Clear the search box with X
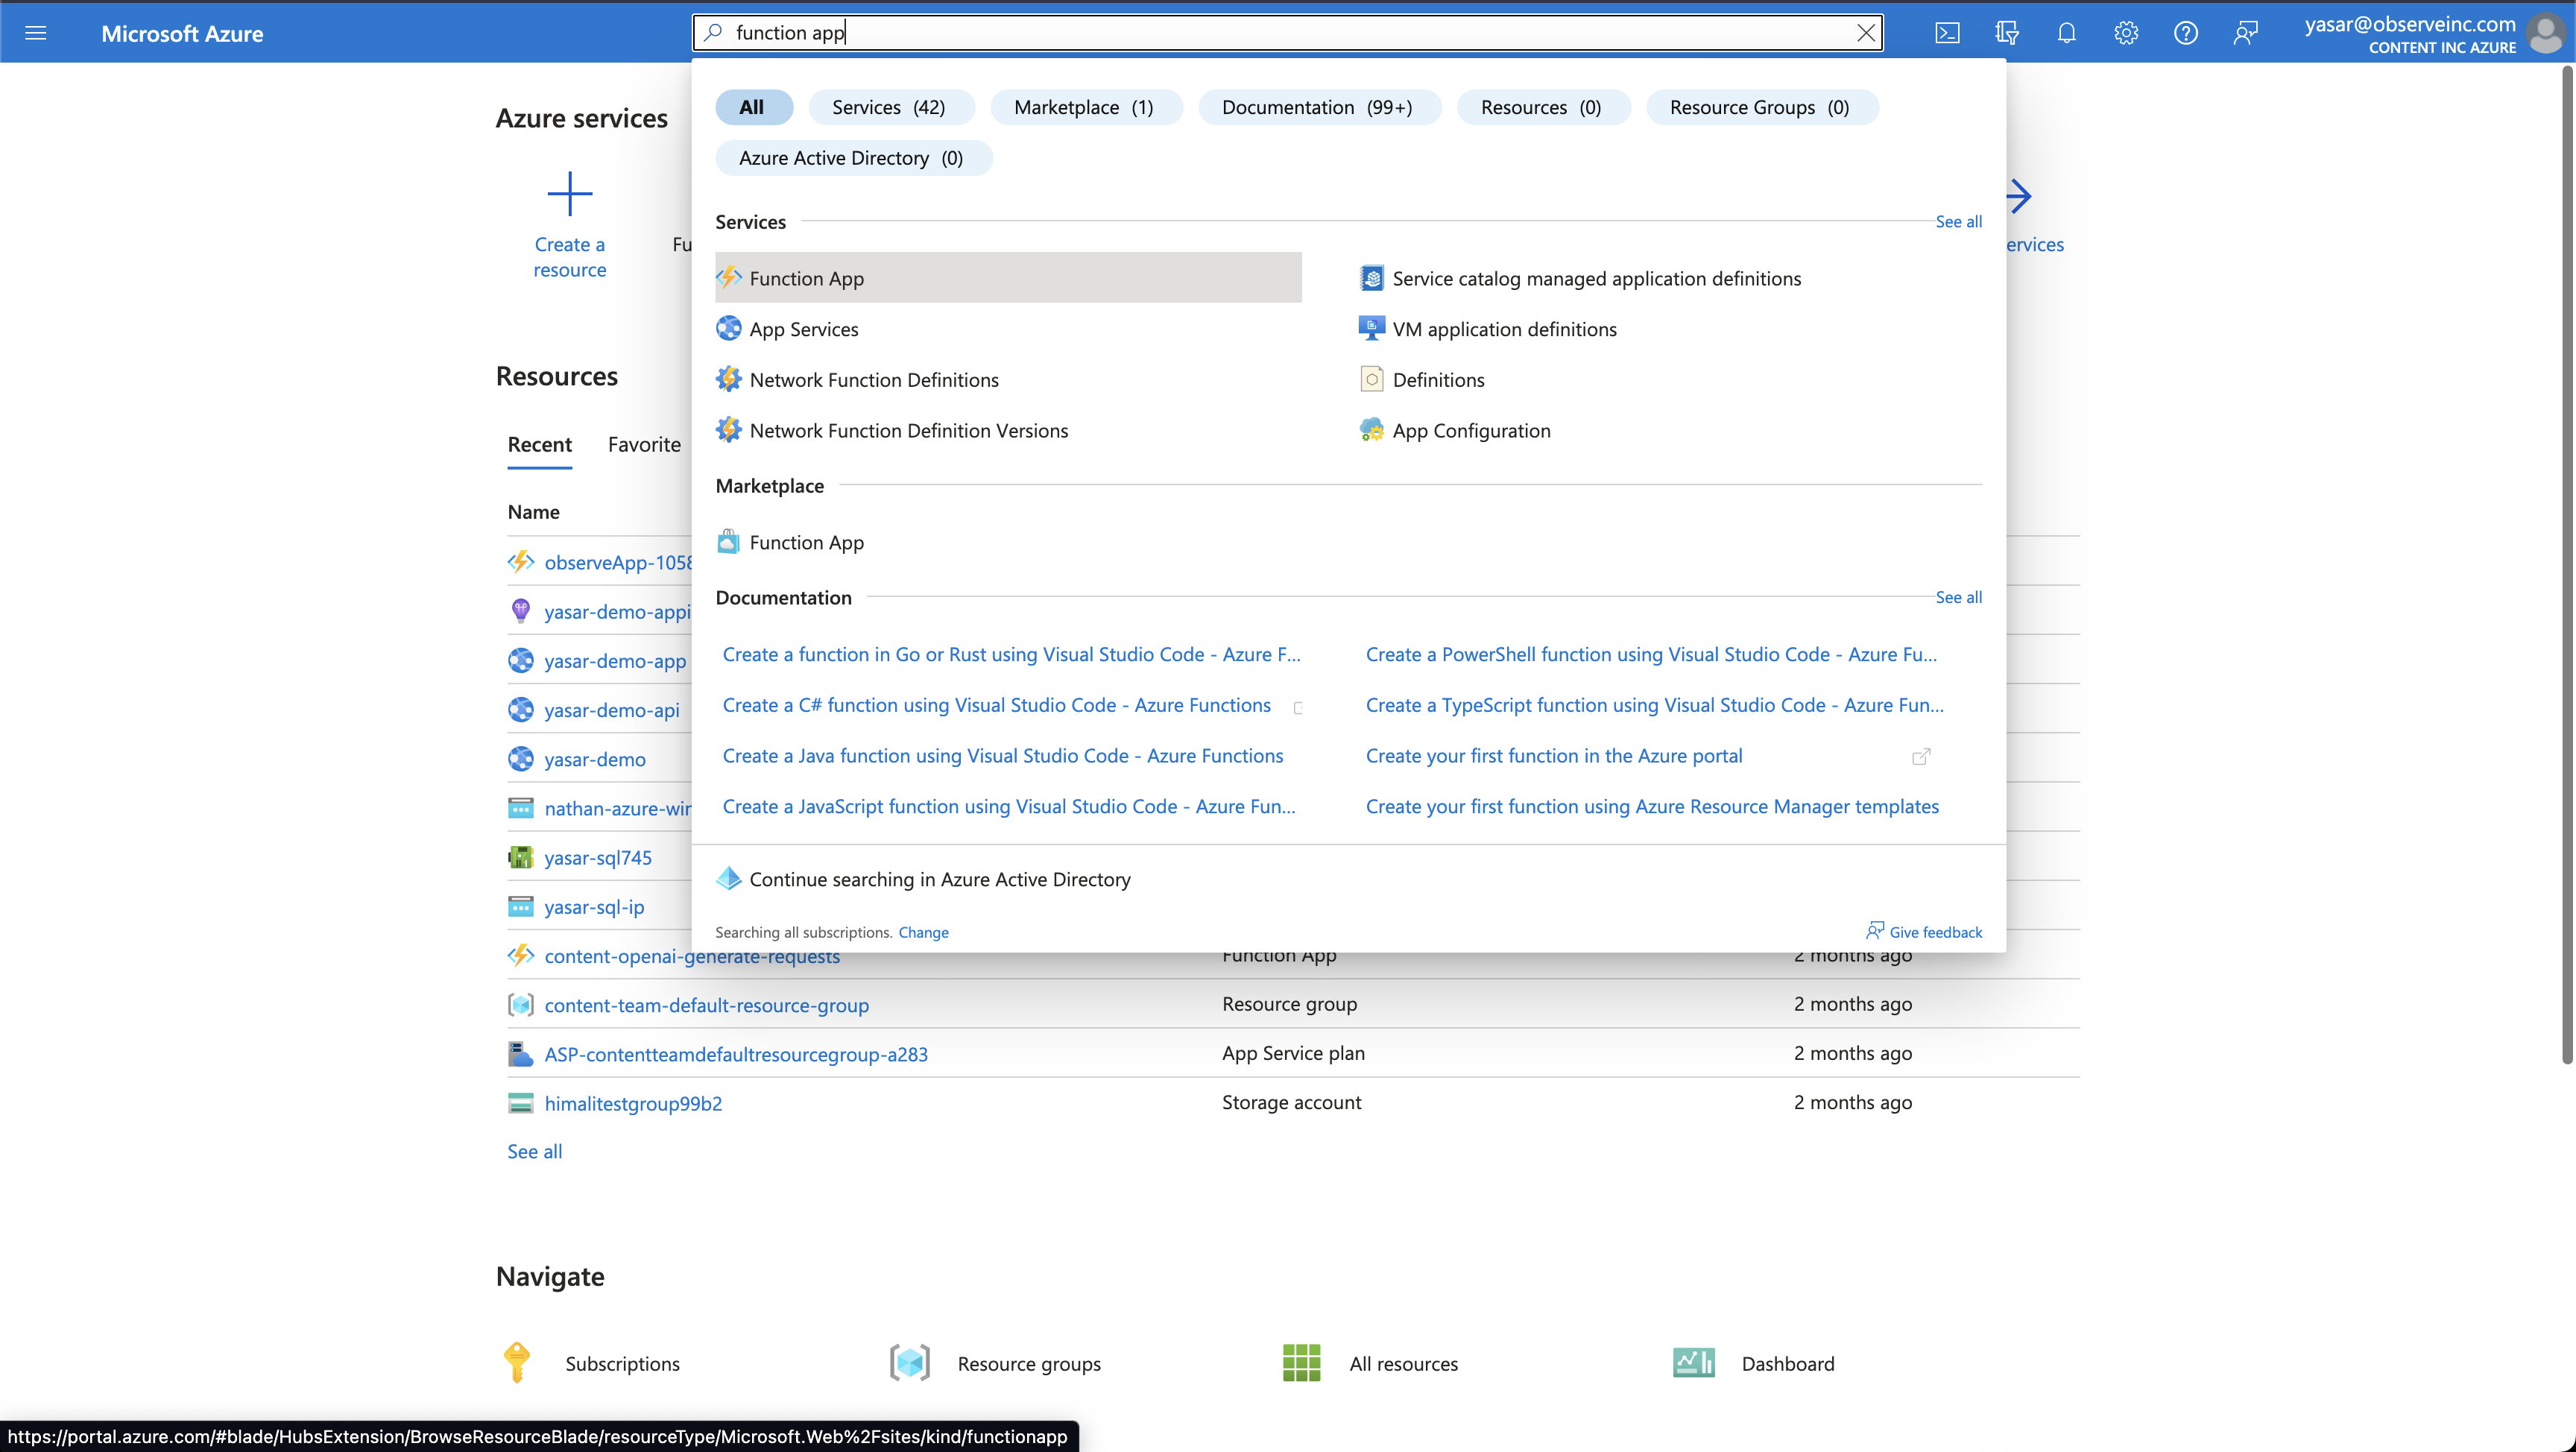The height and width of the screenshot is (1452, 2576). pyautogui.click(x=1865, y=33)
